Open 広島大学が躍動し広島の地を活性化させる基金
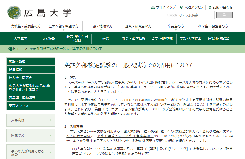Viewport: 245px width, 159px height. [x=31, y=88]
